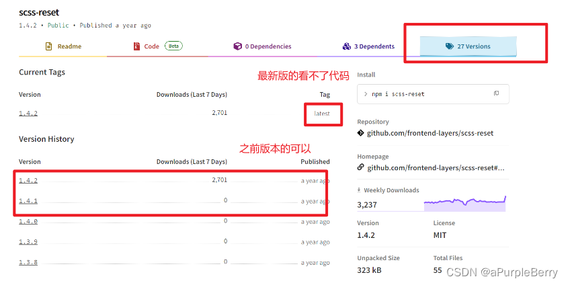Open the homepage github.com scss-reset# link

pyautogui.click(x=436, y=167)
